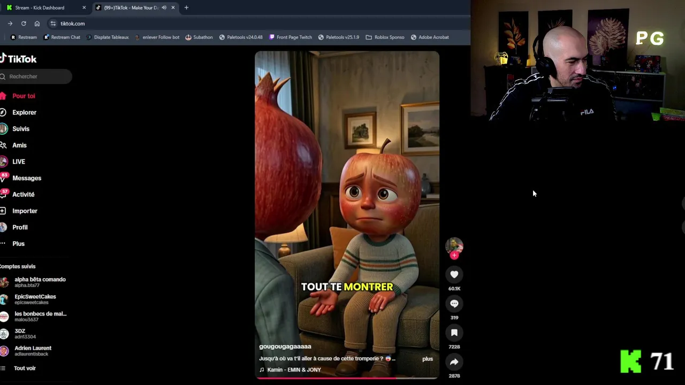Open Messages inbox
Viewport: 685px width, 385px height.
[x=21, y=178]
